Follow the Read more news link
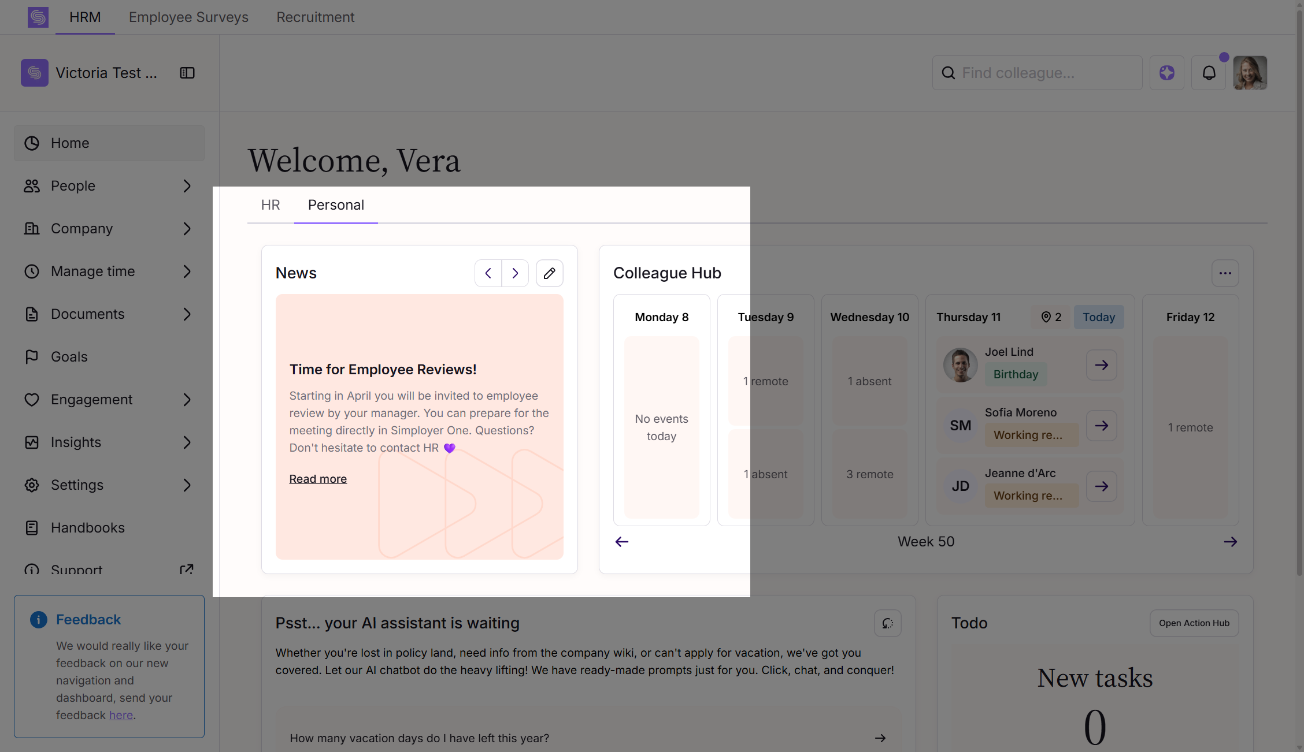This screenshot has width=1304, height=752. (x=318, y=479)
